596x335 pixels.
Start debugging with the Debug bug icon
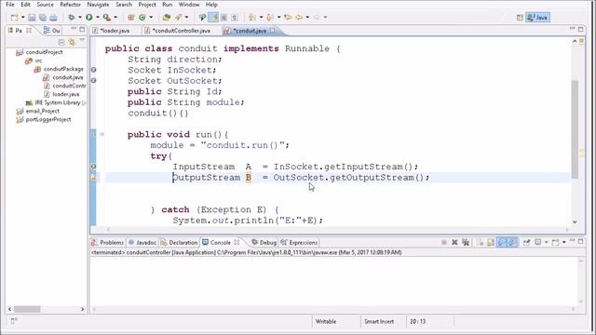tap(71, 18)
